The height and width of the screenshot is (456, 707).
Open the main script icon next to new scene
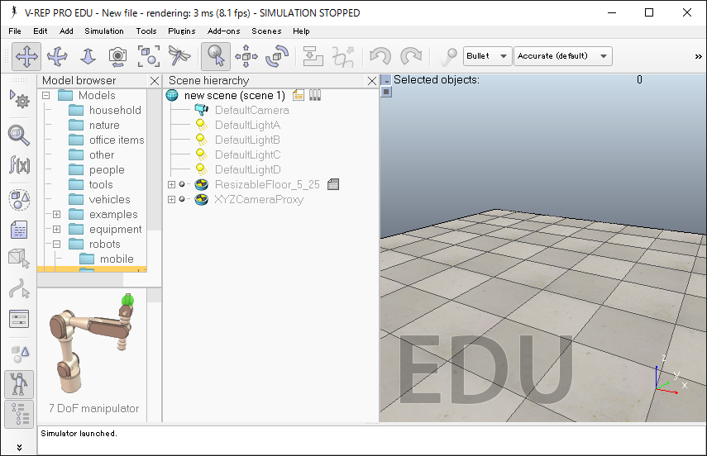[298, 95]
